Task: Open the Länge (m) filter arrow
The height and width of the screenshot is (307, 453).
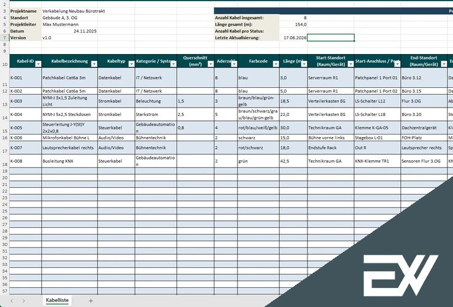Action: click(304, 64)
